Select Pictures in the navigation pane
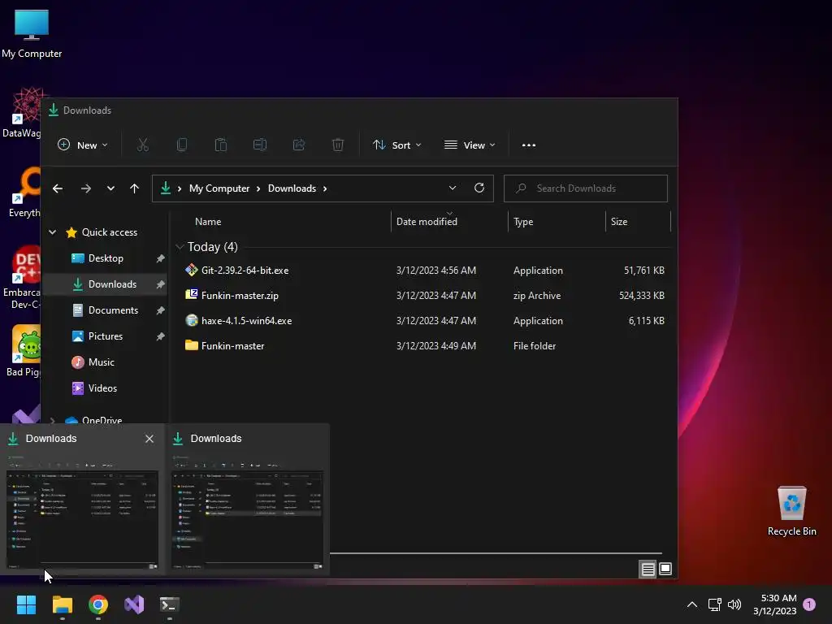Screen dimensions: 832x624 [x=105, y=336]
